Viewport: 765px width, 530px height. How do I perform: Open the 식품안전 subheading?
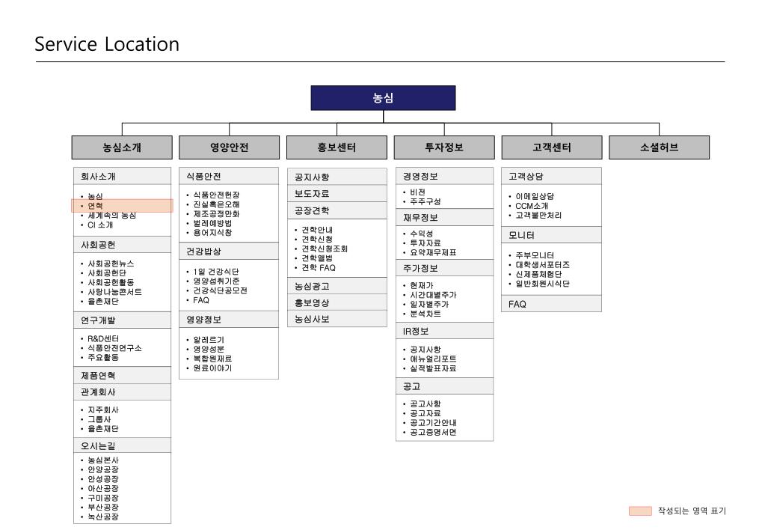point(229,177)
